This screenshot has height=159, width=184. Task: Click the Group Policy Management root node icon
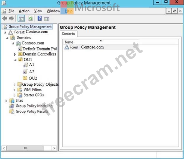coord(5,27)
